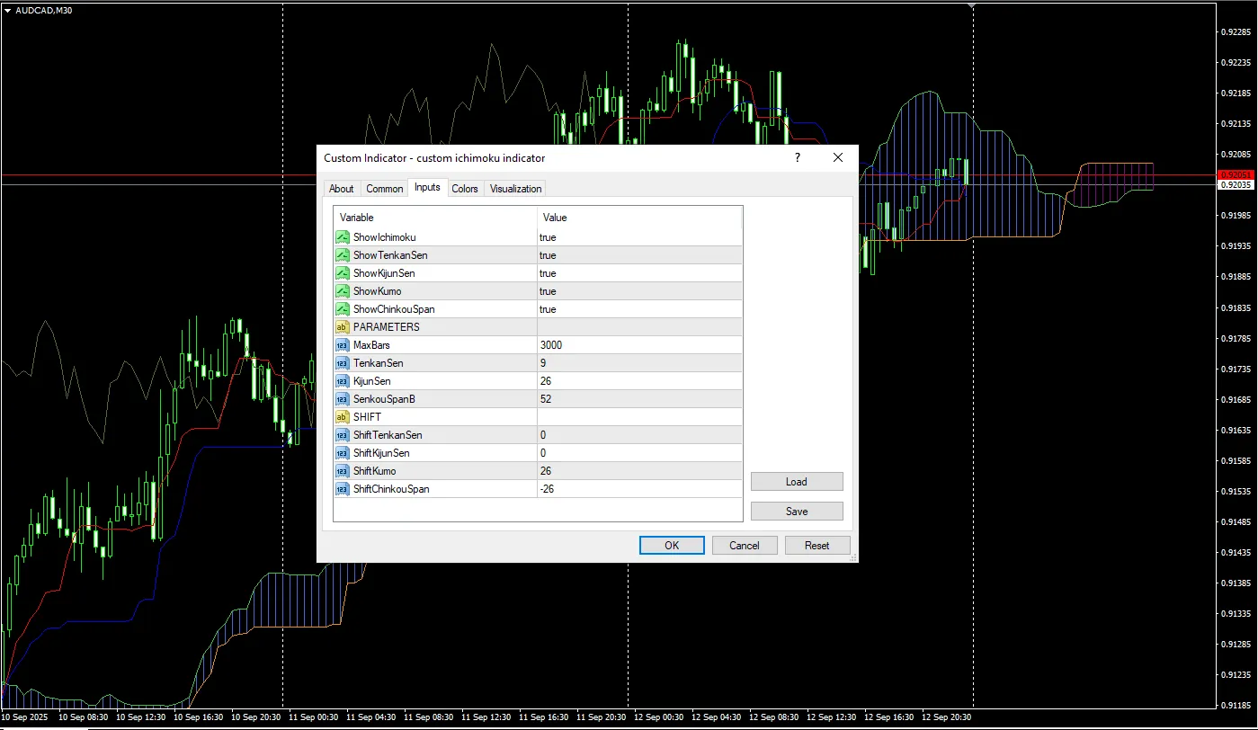Click the SHIFT string type icon
The height and width of the screenshot is (730, 1258).
tap(342, 417)
